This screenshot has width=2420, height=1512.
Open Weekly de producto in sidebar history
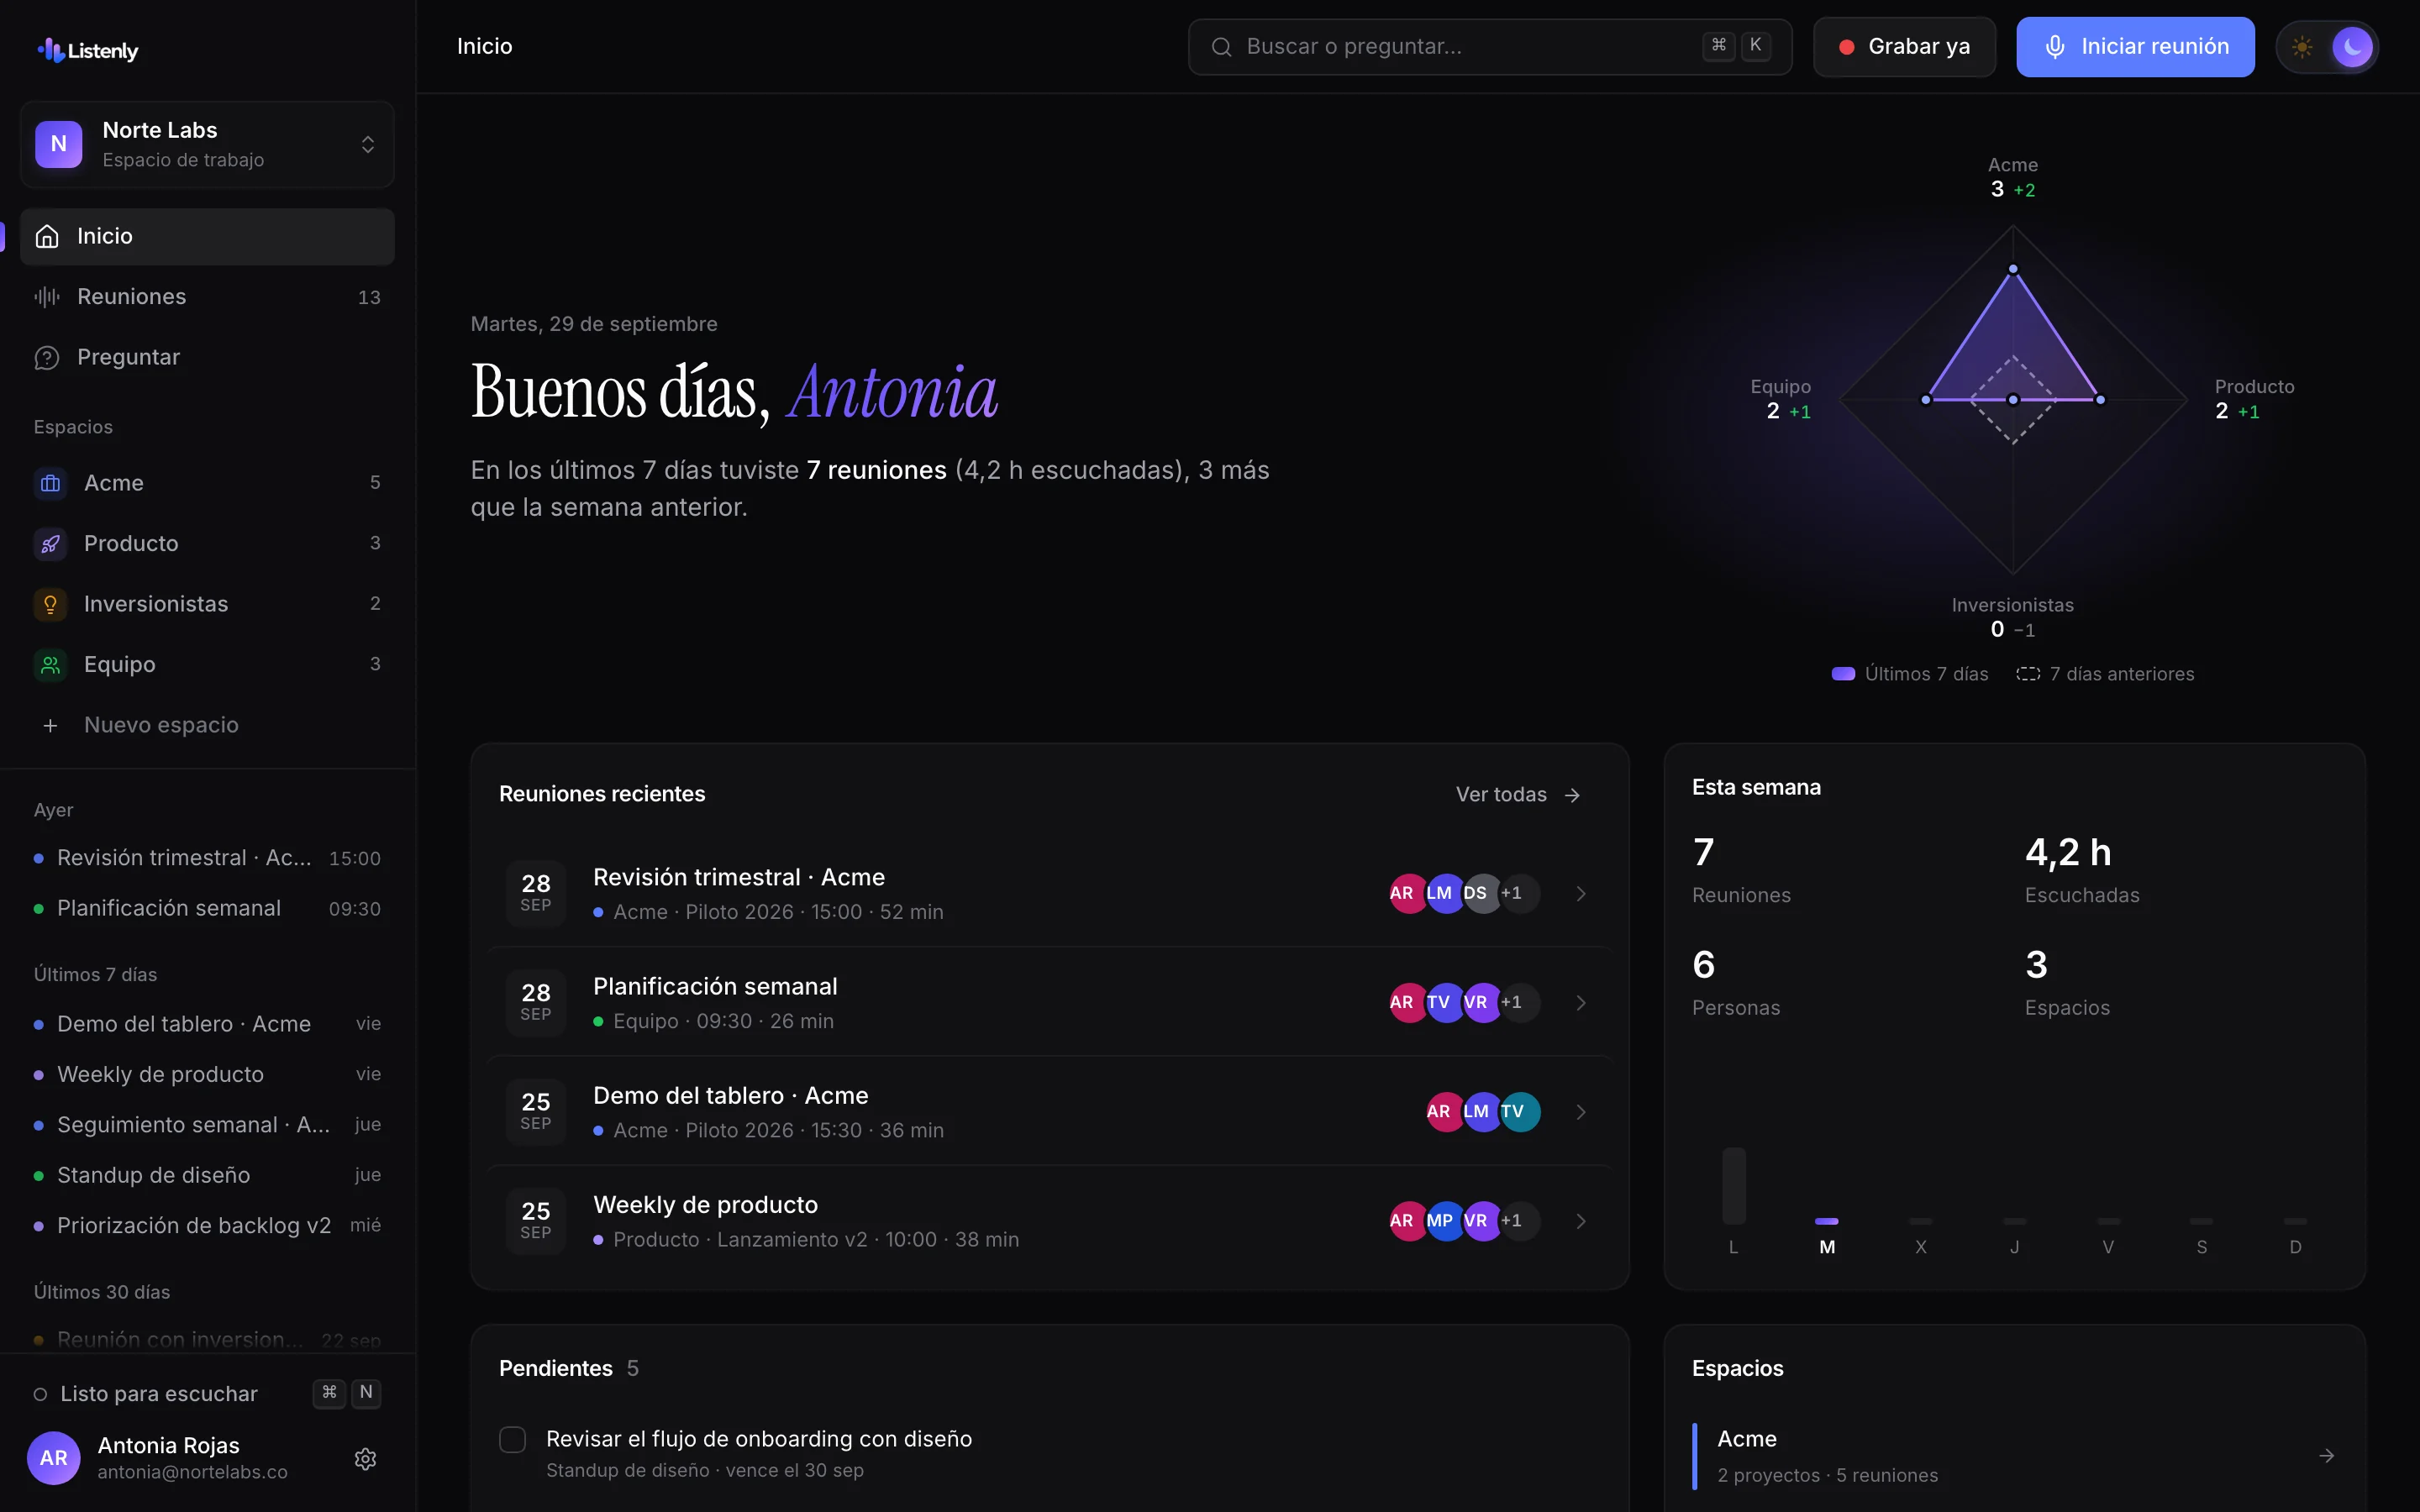(x=207, y=1075)
